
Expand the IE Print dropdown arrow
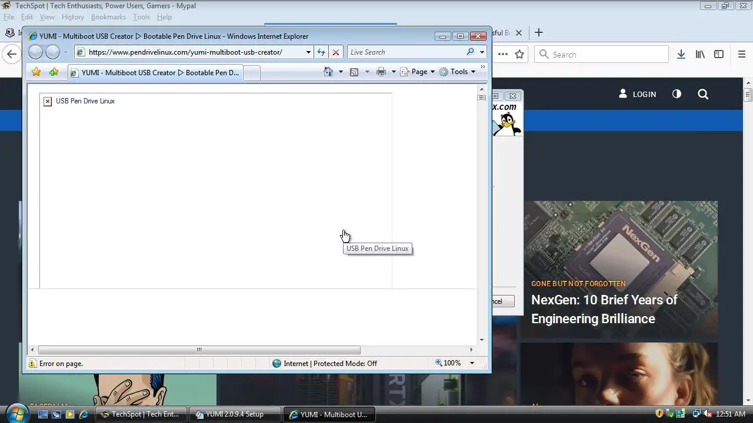(x=393, y=72)
